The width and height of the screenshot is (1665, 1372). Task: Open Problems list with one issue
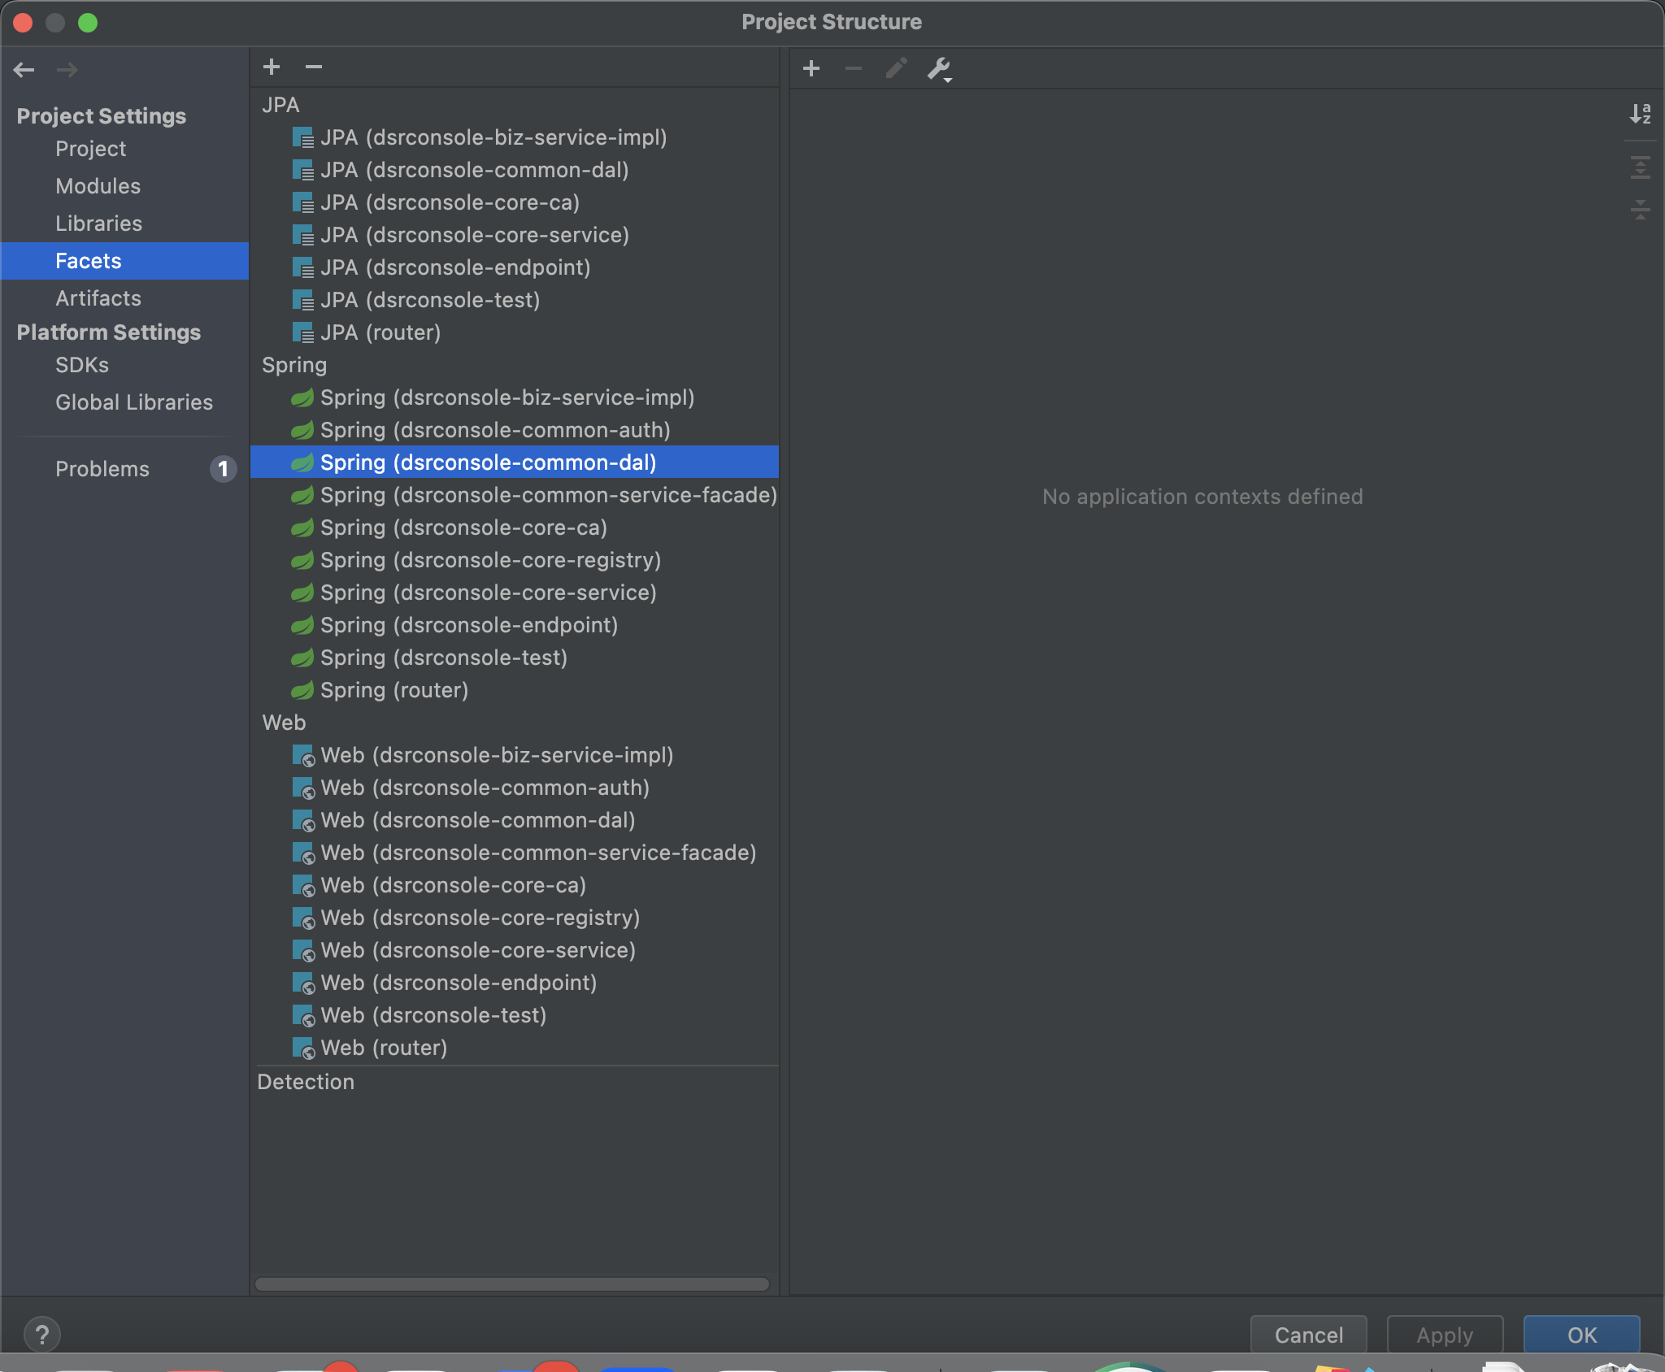pos(102,469)
